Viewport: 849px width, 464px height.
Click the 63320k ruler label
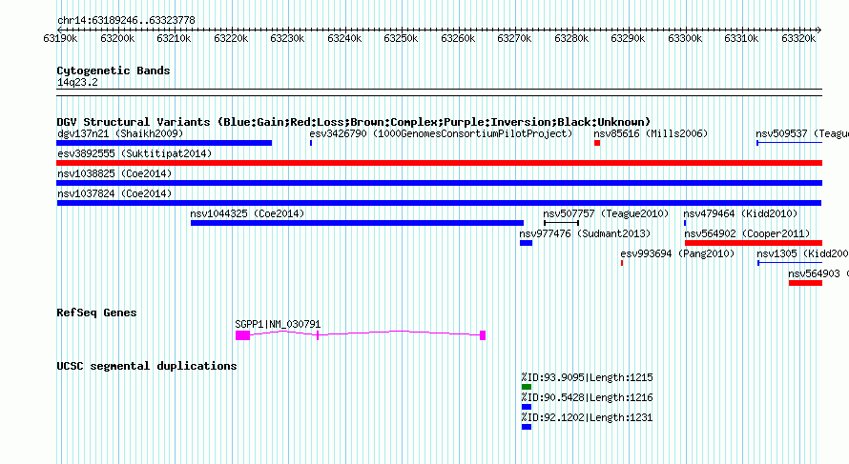coord(798,38)
